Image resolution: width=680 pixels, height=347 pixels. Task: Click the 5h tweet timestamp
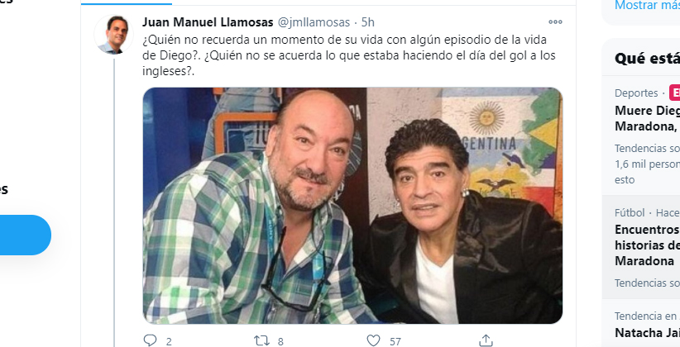(x=368, y=22)
